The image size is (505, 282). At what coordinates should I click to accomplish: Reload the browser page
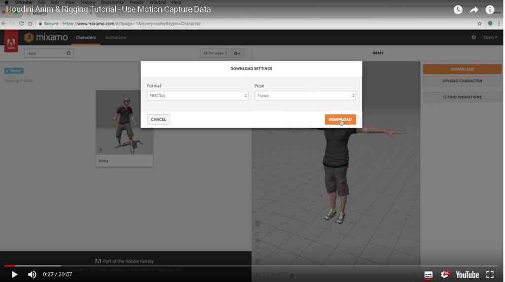21,24
